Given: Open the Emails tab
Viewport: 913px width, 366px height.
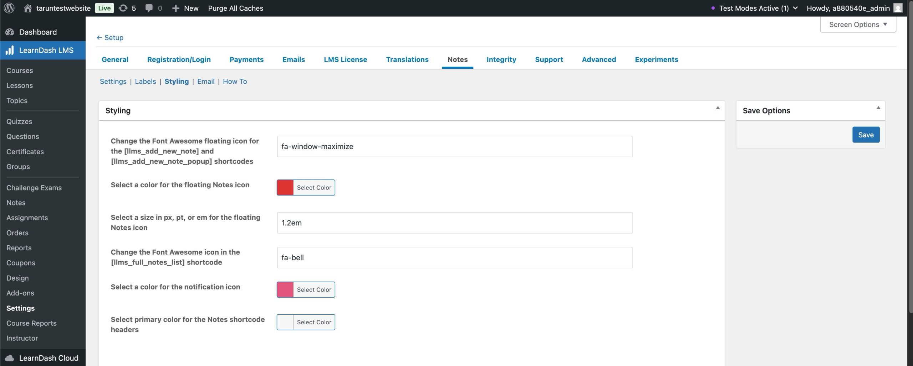Looking at the screenshot, I should coord(294,59).
